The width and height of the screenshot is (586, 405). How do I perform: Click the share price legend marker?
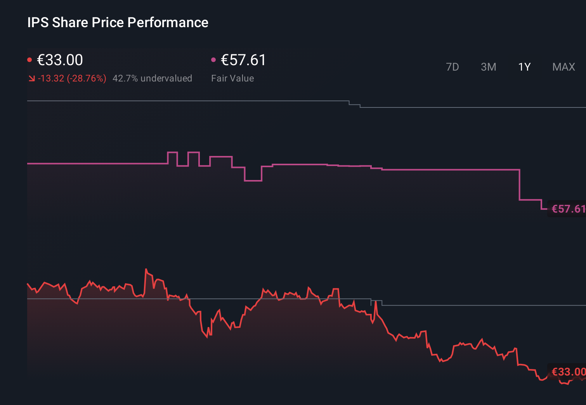[30, 59]
